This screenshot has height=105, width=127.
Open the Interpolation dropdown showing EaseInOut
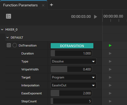[74, 85]
